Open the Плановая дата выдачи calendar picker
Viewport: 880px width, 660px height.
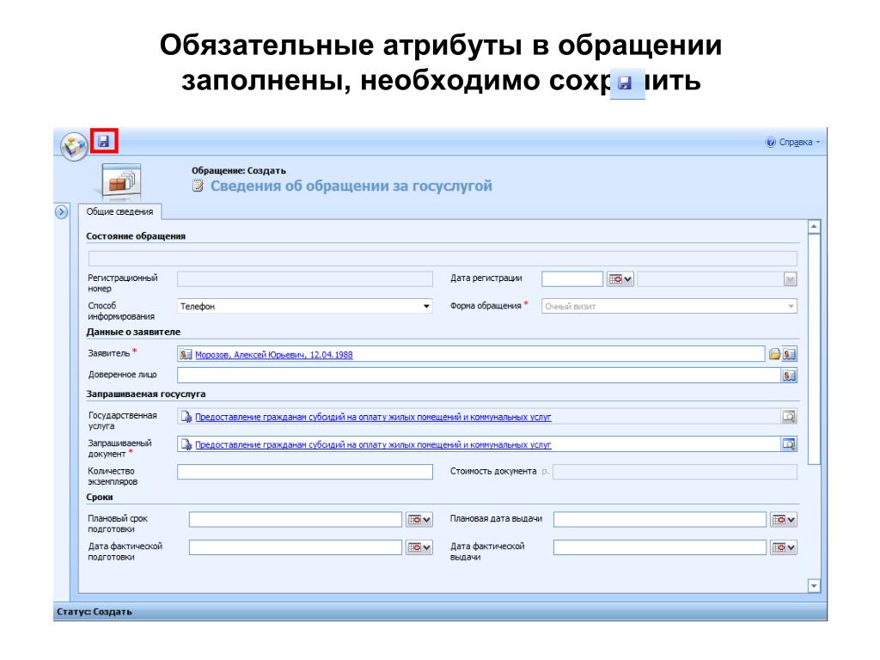(x=784, y=520)
